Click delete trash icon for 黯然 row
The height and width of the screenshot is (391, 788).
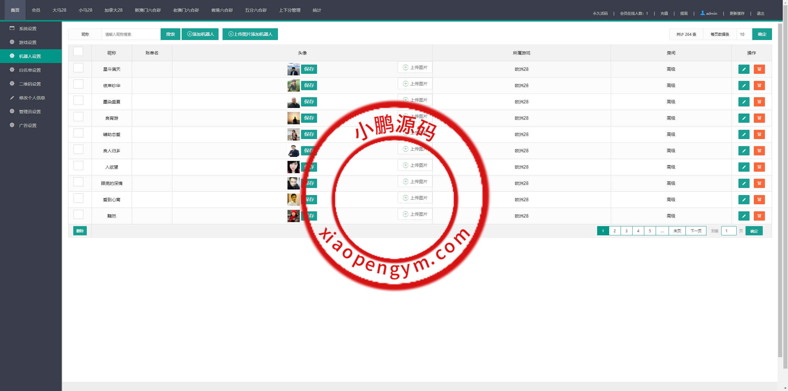[759, 216]
